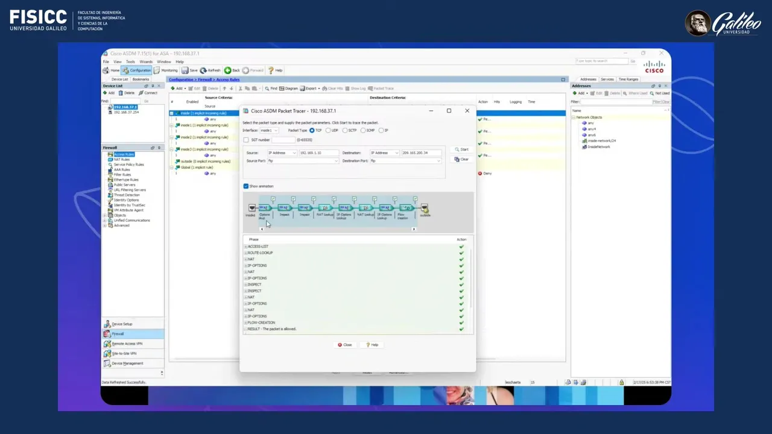
Task: Toggle the Show animation checkbox
Action: (x=246, y=186)
